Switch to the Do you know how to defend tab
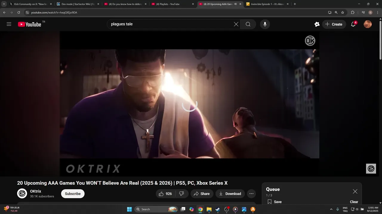Viewport: 382px width, 214px height. tap(125, 4)
